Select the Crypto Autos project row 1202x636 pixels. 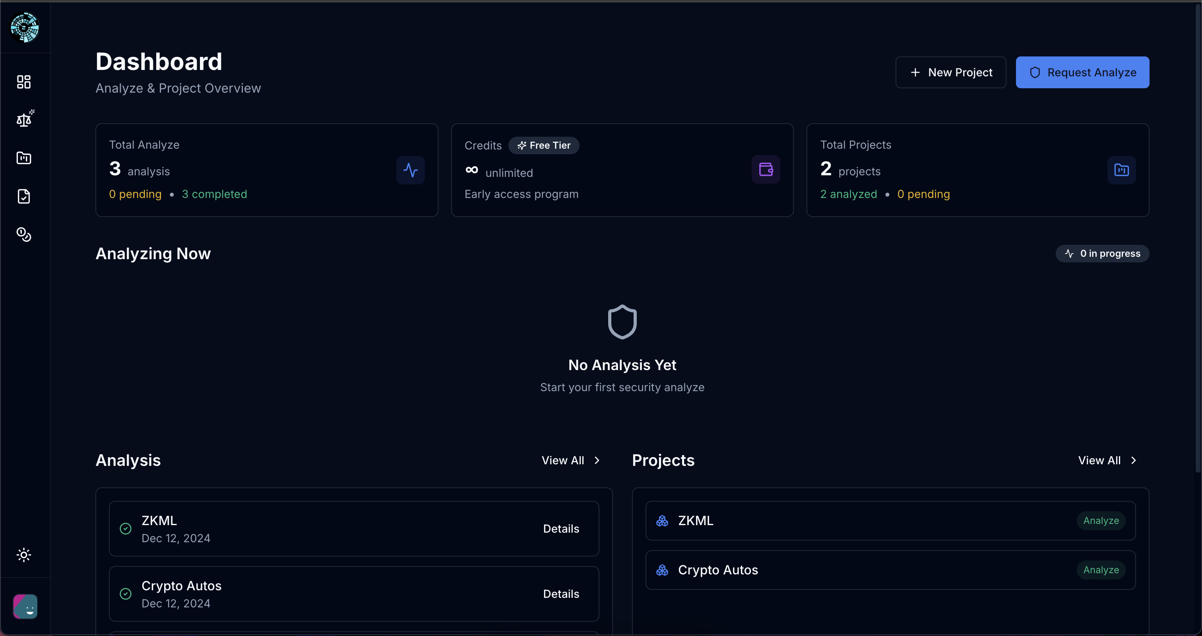click(x=840, y=570)
